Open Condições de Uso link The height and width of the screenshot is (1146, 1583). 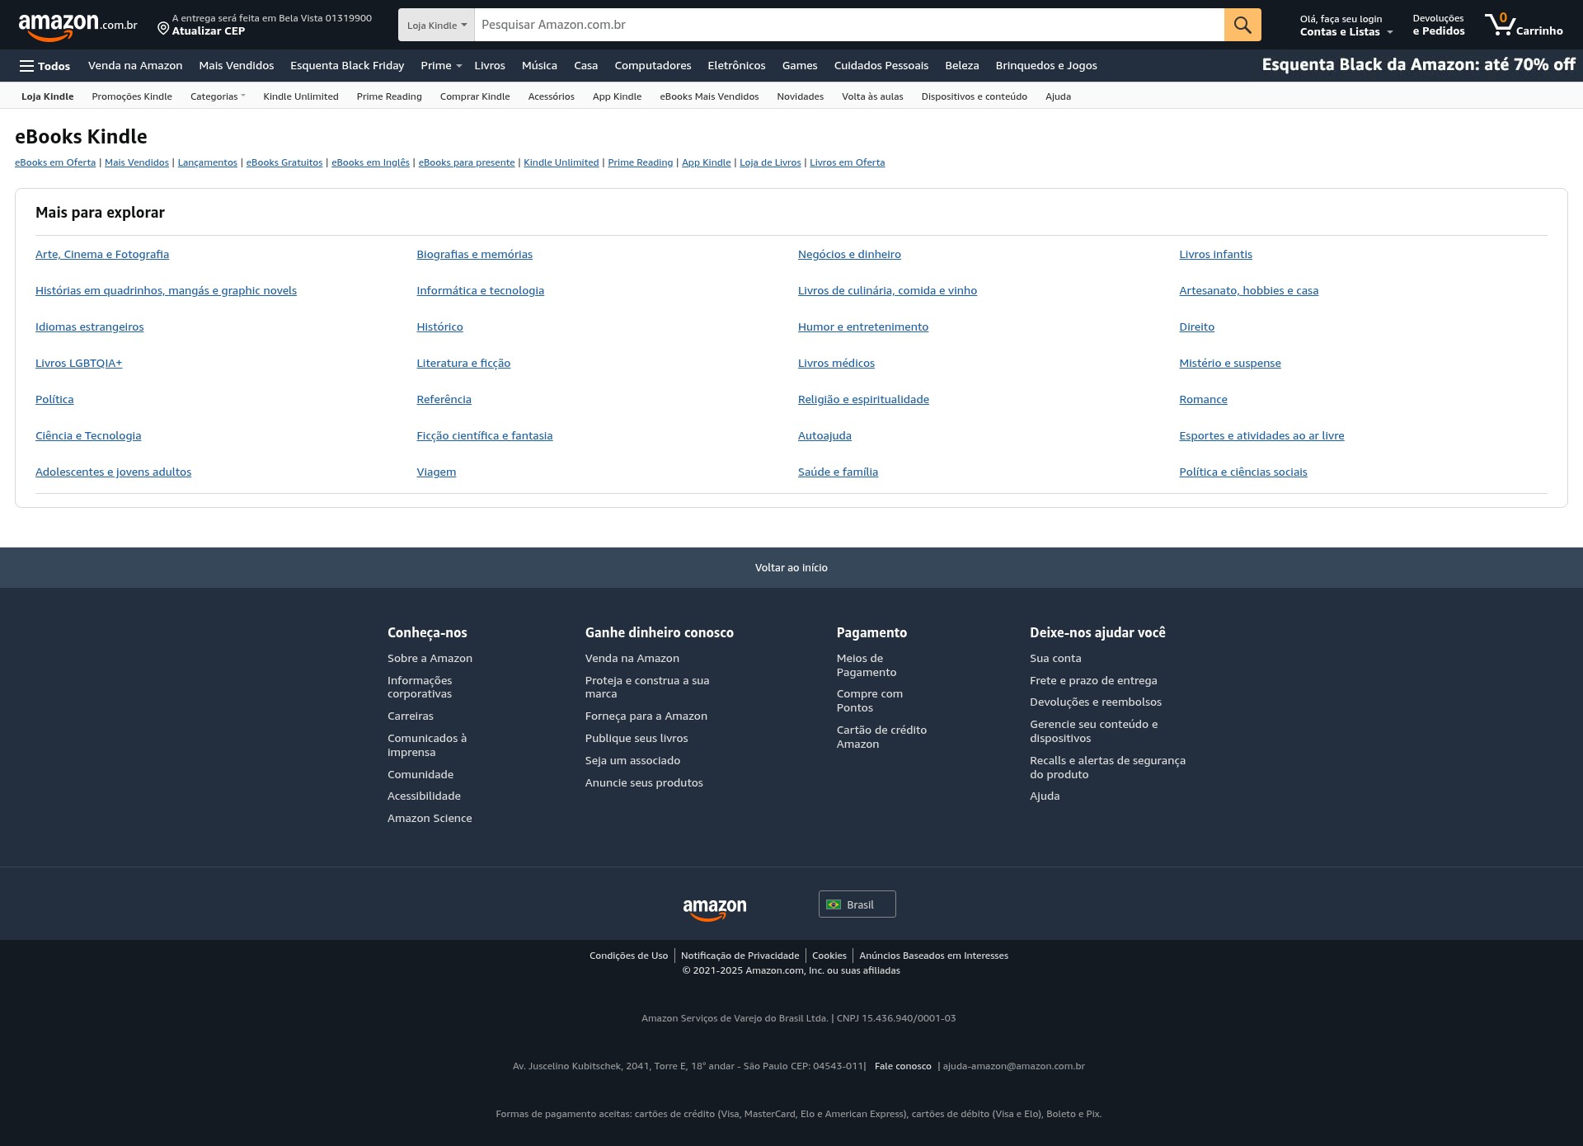628,956
